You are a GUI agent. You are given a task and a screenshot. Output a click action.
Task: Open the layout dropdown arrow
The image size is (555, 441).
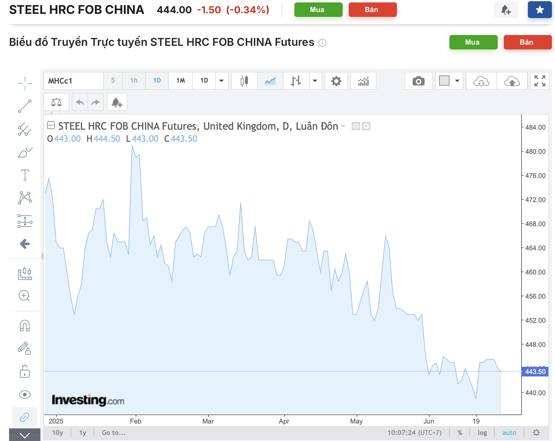[x=457, y=81]
